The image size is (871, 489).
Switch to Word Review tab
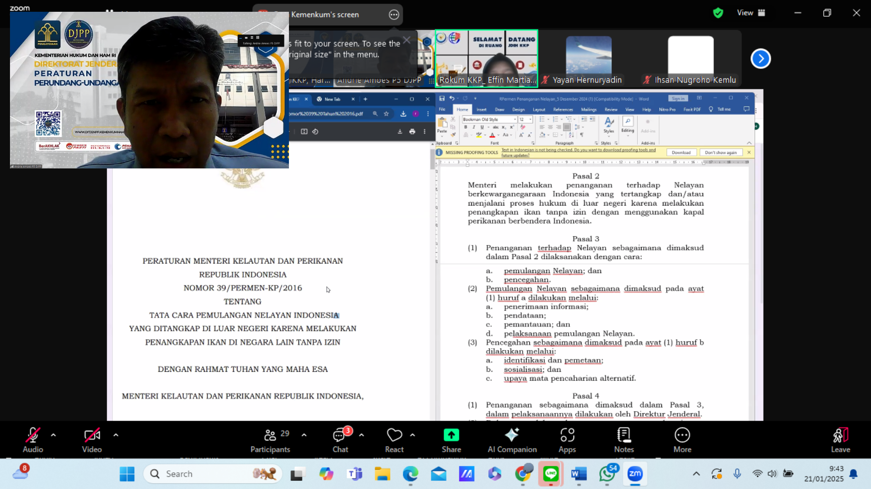point(611,110)
